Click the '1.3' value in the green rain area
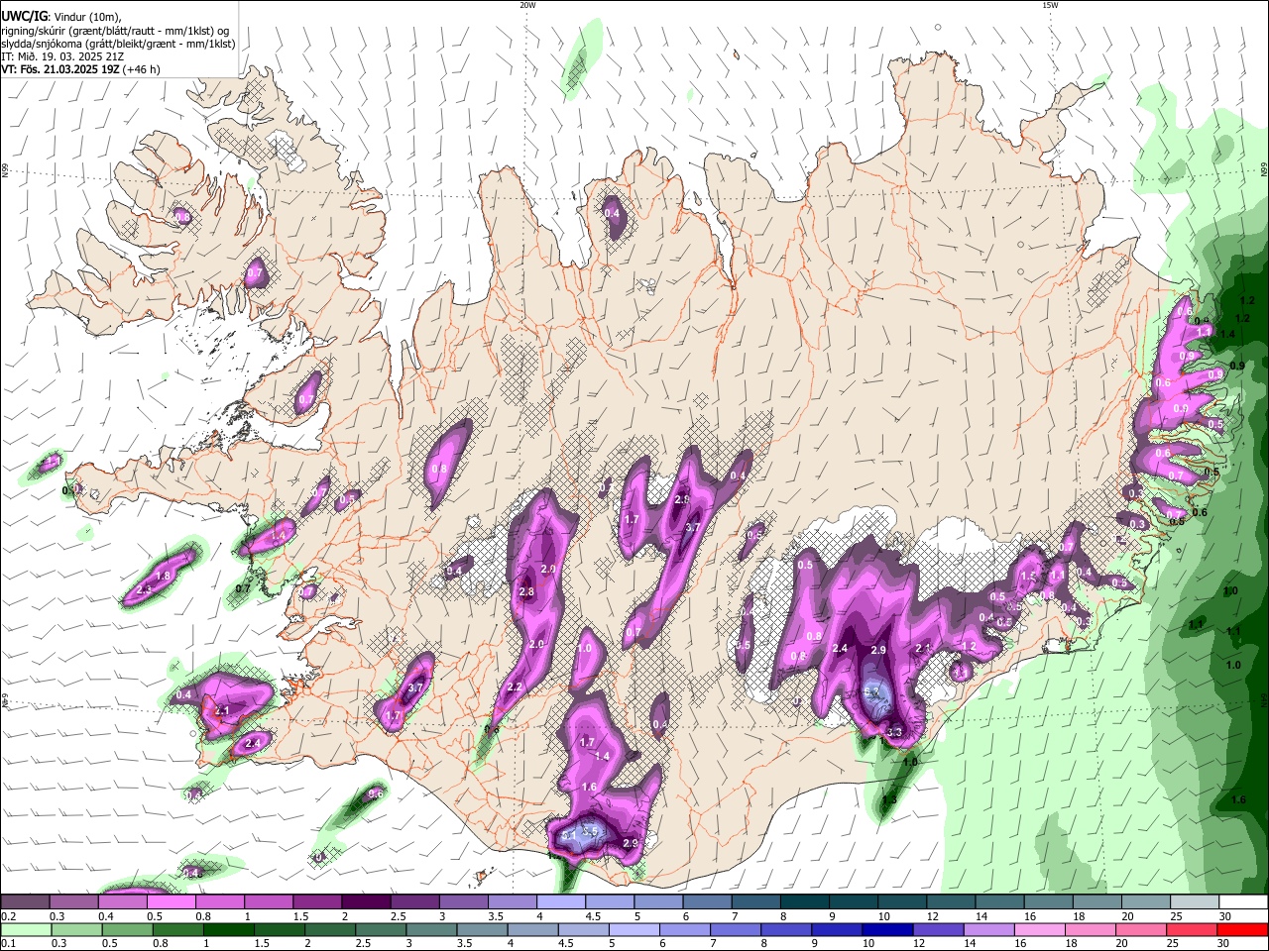This screenshot has height=951, width=1269. (x=889, y=799)
